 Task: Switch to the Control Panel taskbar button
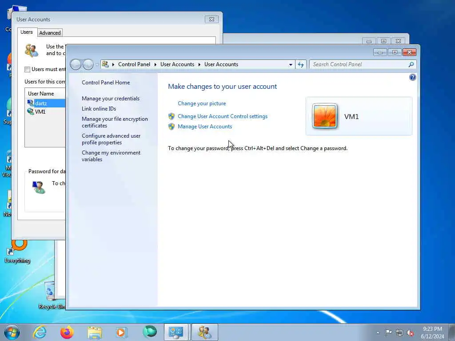[176, 332]
